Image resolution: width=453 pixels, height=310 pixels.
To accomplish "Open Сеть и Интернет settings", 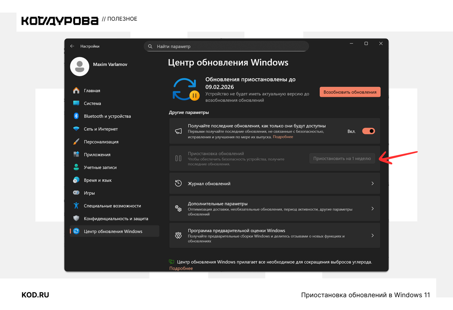I will pyautogui.click(x=114, y=129).
